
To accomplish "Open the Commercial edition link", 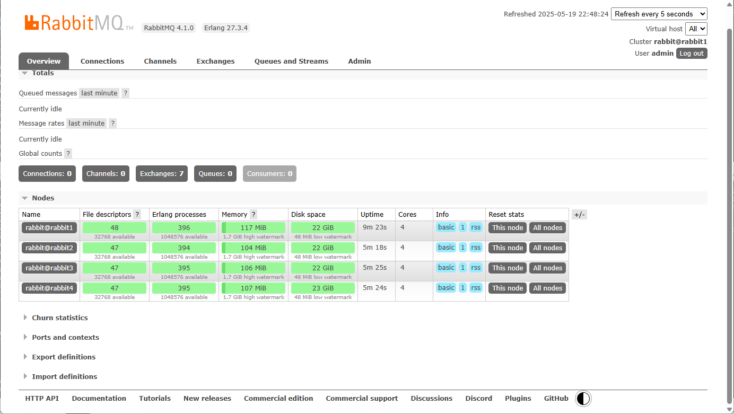I will [278, 399].
